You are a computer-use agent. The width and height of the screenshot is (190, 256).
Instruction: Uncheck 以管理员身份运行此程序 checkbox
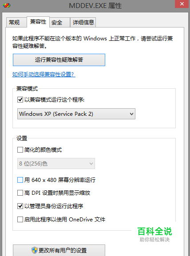click(20, 206)
